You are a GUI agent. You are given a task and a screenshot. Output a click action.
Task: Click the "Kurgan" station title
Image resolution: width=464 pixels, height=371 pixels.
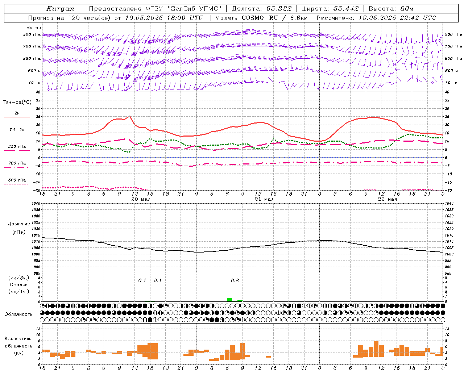pos(61,9)
